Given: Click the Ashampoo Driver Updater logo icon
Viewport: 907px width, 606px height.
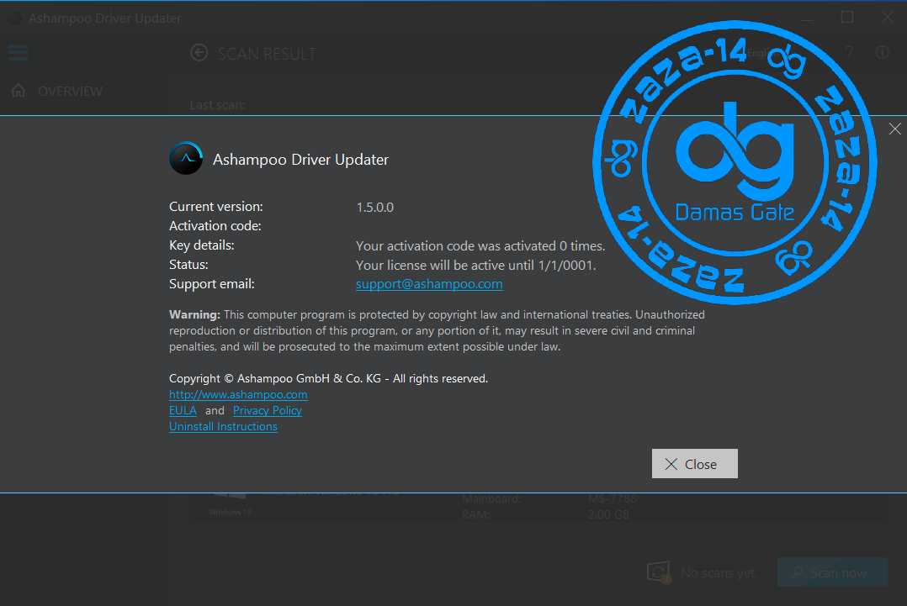Looking at the screenshot, I should click(x=186, y=158).
